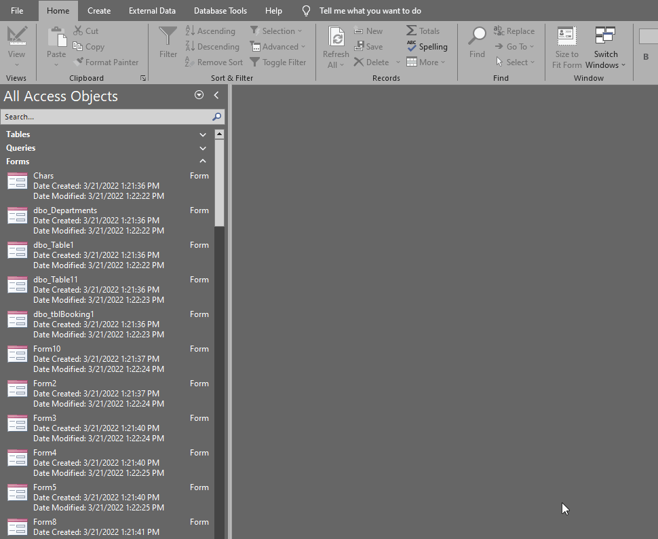Switch to the Database Tools tab

(x=220, y=11)
